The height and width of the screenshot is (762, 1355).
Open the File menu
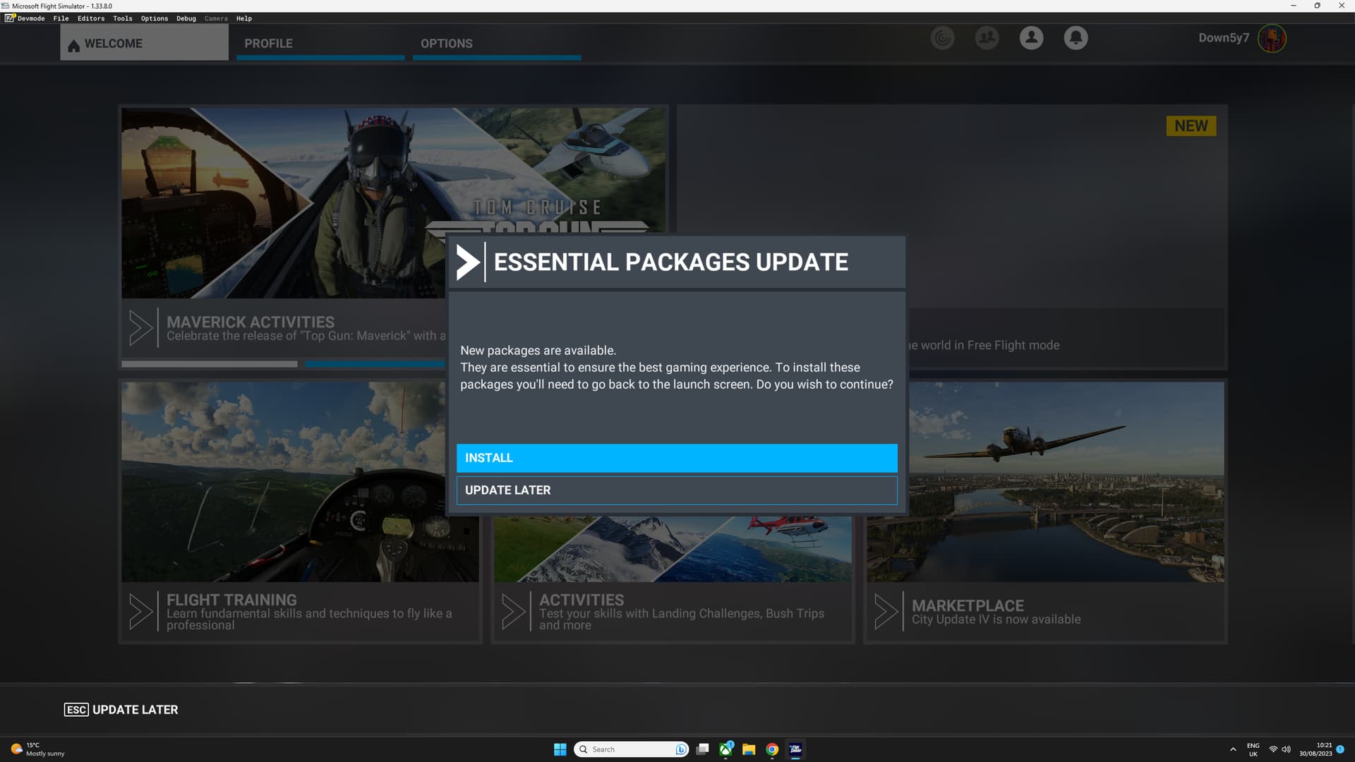tap(61, 18)
